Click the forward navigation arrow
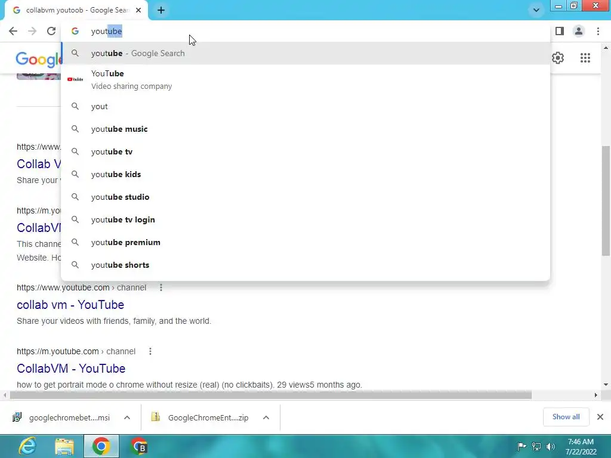The width and height of the screenshot is (611, 458). coord(32,31)
